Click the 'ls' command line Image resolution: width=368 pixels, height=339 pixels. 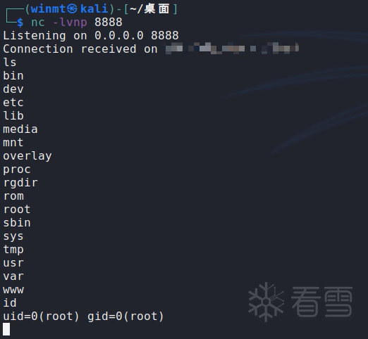pos(10,63)
